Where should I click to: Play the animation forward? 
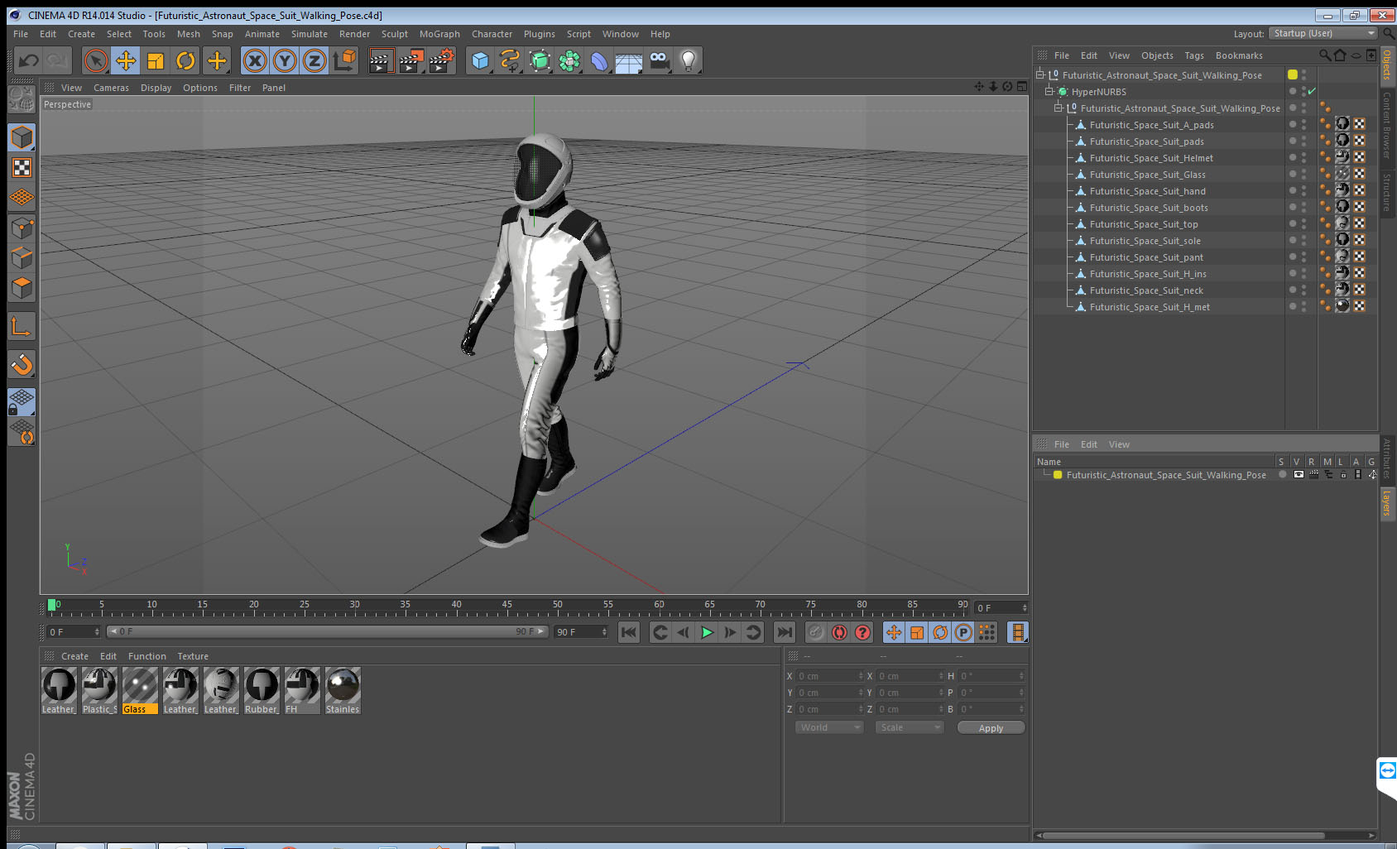pos(707,632)
